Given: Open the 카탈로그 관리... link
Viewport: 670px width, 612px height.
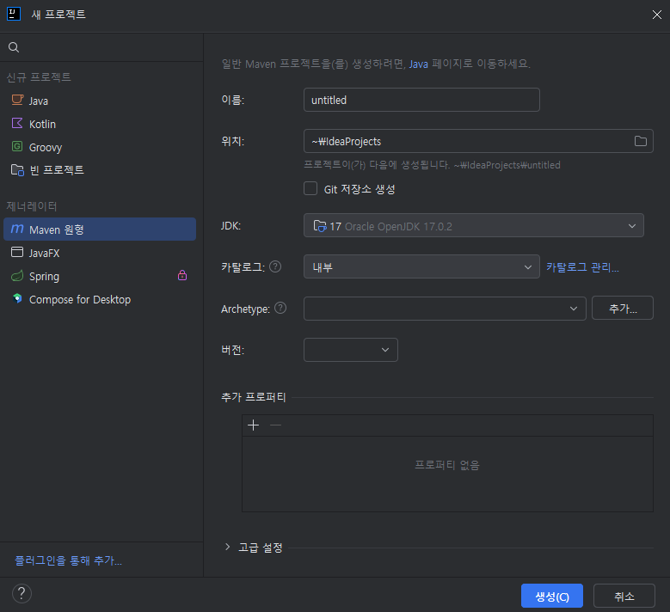Looking at the screenshot, I should pos(582,267).
